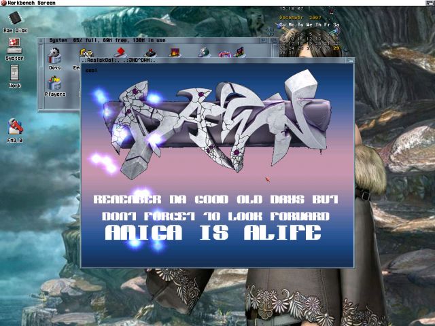Viewport: 435px width, 326px height.
Task: Open the Devs drawer in System window
Action: click(54, 58)
